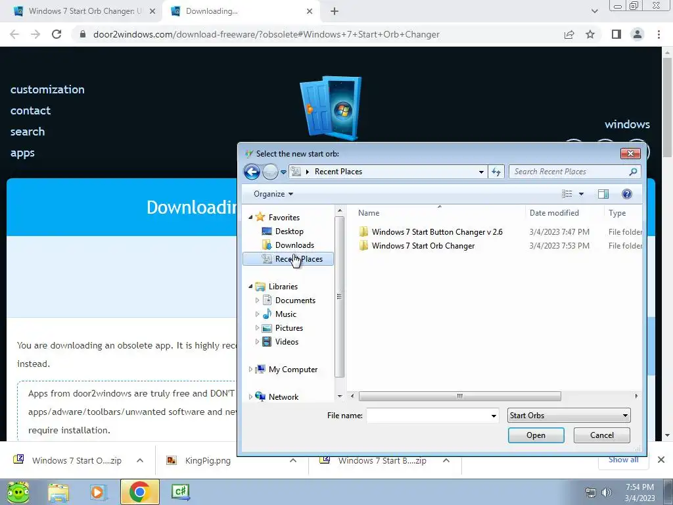Open the Documents library
Image resolution: width=673 pixels, height=505 pixels.
point(295,300)
